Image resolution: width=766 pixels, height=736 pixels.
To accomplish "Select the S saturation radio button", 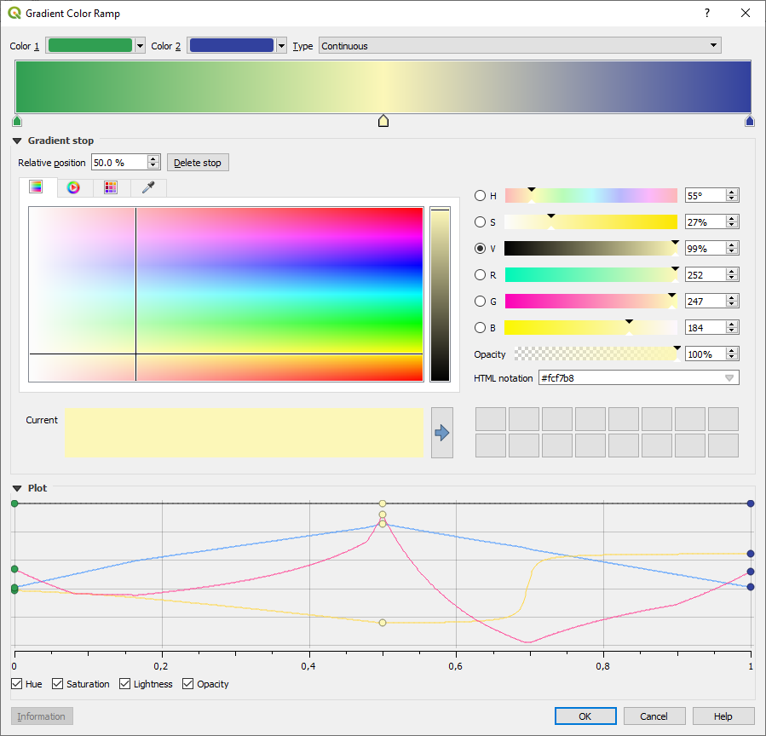I will pyautogui.click(x=481, y=222).
